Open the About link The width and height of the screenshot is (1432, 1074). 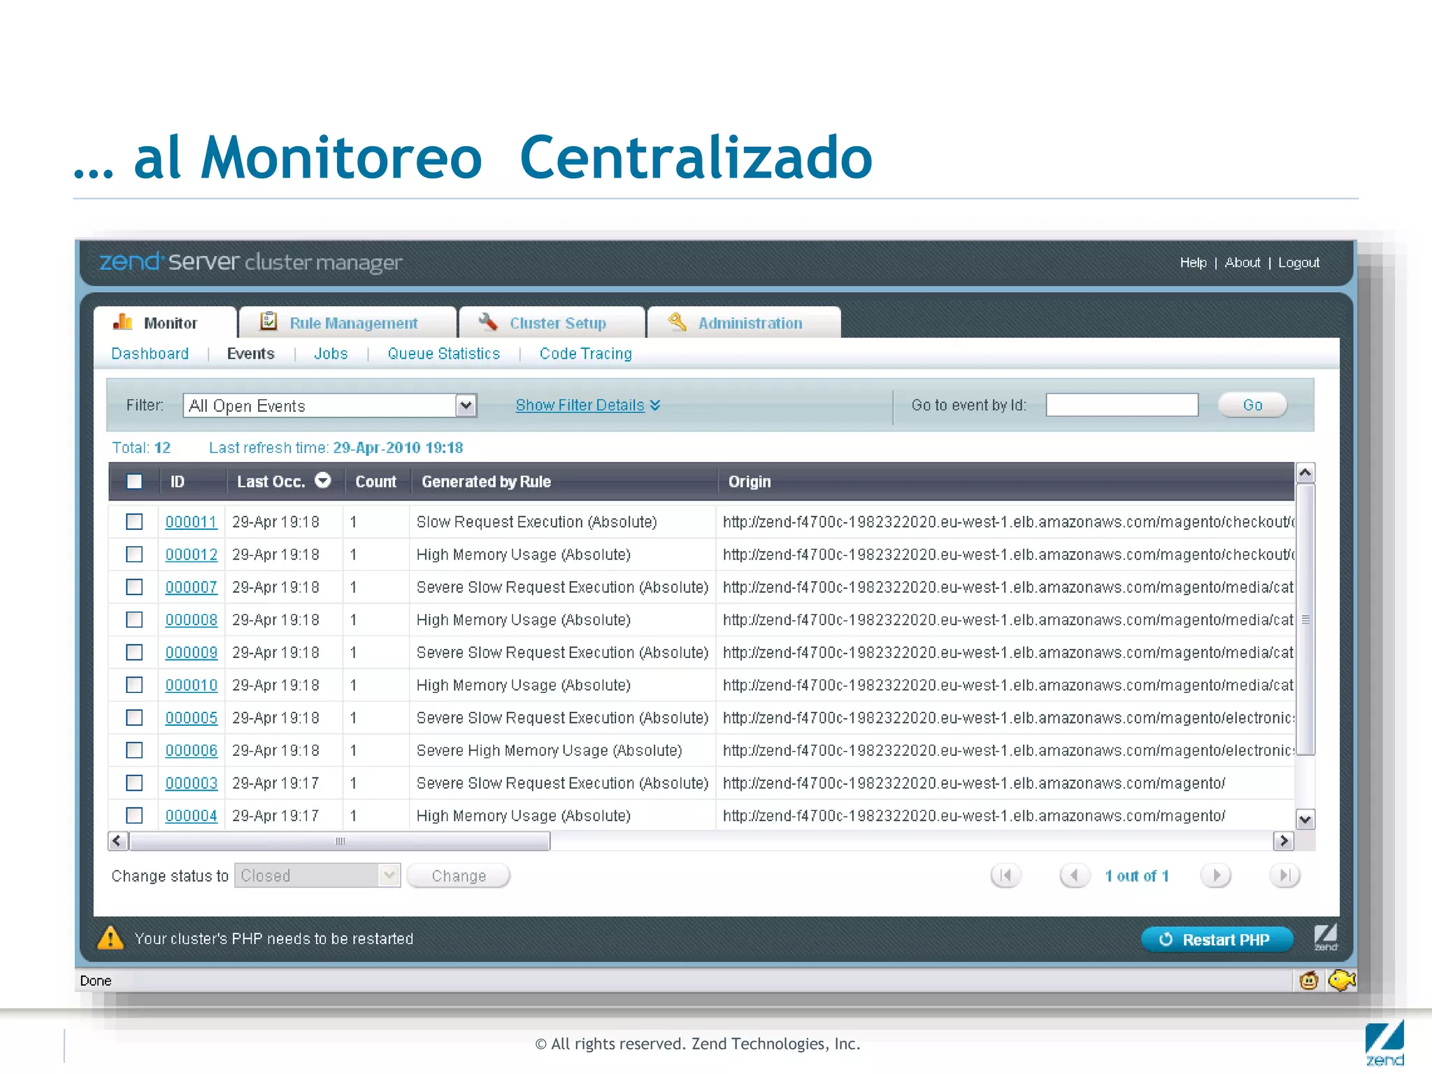1243,263
